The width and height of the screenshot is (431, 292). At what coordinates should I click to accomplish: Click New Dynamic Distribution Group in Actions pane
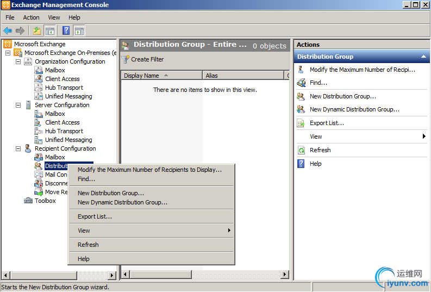354,109
